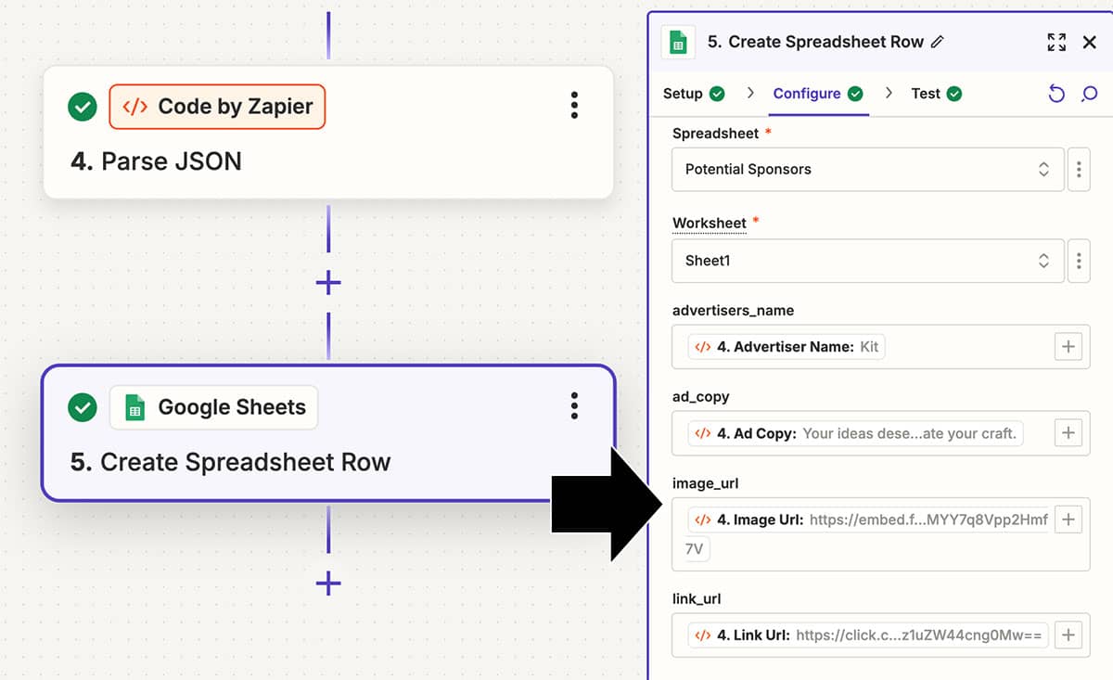The width and height of the screenshot is (1113, 680).
Task: Switch to the Configure tab
Action: tap(818, 94)
